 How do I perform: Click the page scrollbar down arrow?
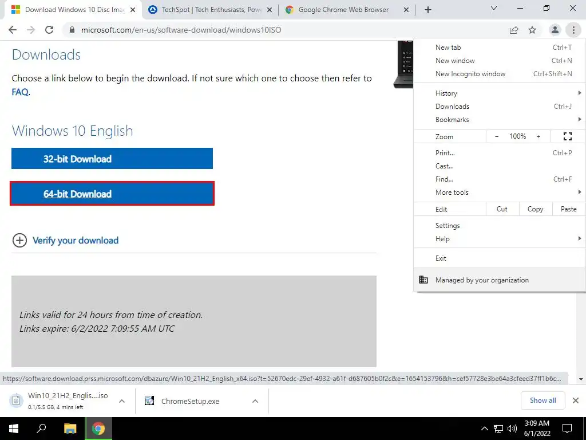(x=581, y=379)
